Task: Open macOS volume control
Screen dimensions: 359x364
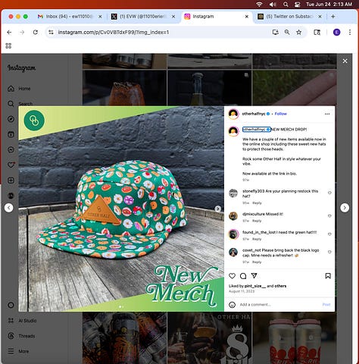Action: click(x=273, y=5)
